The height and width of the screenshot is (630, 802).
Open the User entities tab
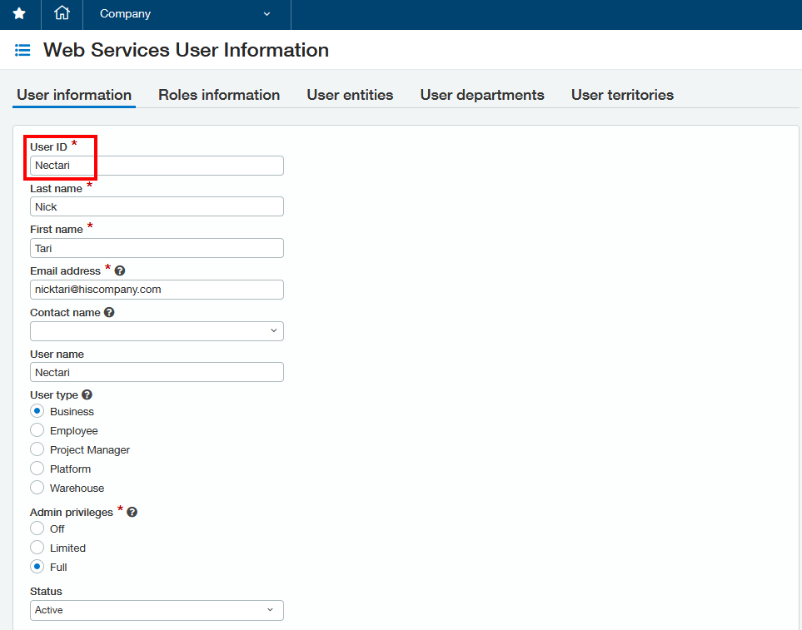(x=350, y=95)
